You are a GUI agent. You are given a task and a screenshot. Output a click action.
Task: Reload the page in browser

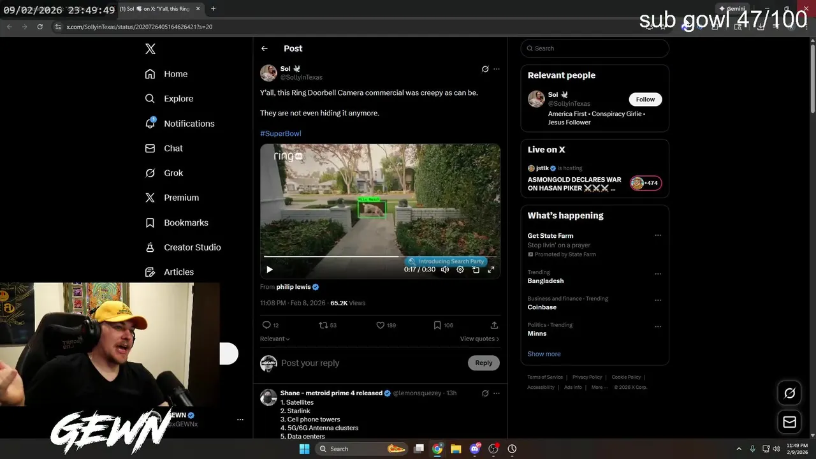pyautogui.click(x=40, y=27)
